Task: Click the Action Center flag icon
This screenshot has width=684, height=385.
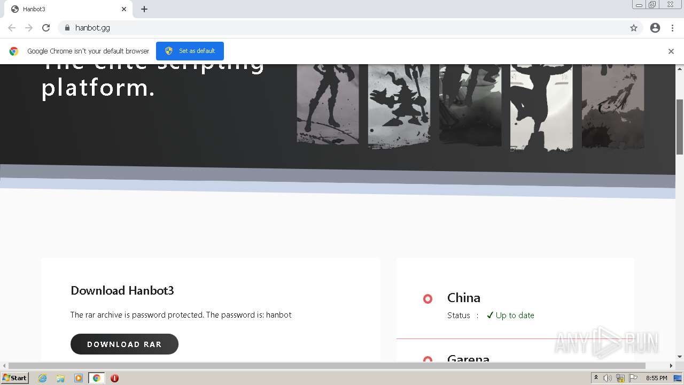Action: 633,378
